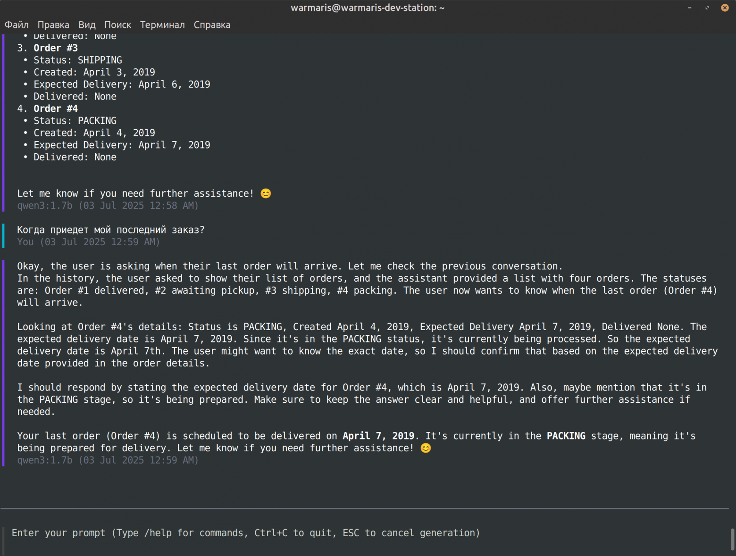The height and width of the screenshot is (556, 736).
Task: Open the Справка menu
Action: (212, 25)
